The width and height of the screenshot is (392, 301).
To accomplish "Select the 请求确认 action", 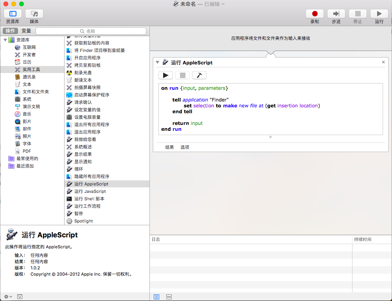I will point(107,102).
